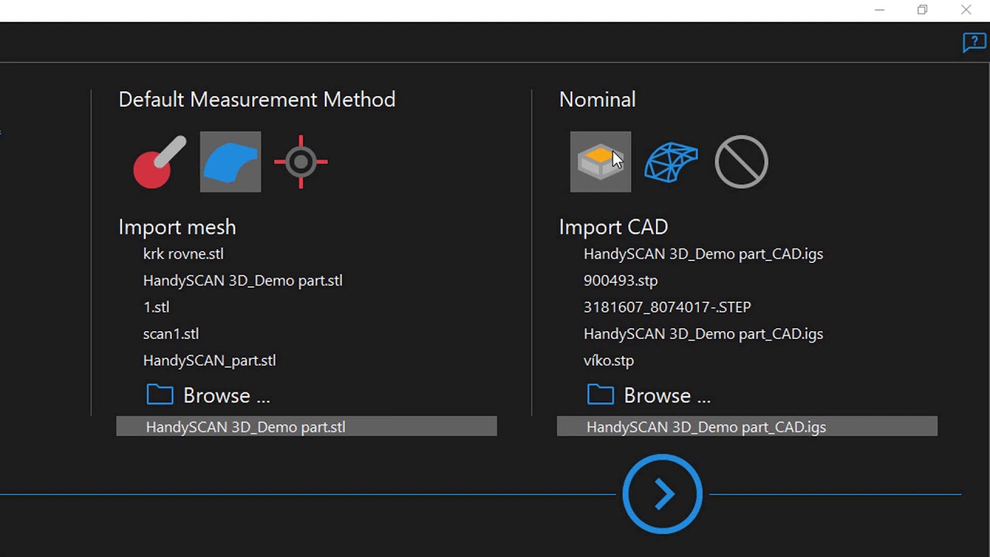Select 3181607_8074017-.STEP CAD file
Image resolution: width=990 pixels, height=557 pixels.
(667, 306)
